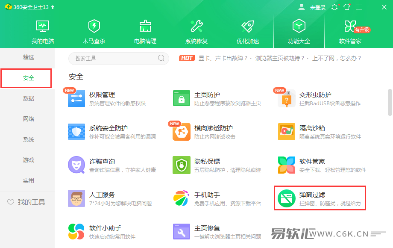Open the 手机助手 icon
Viewport: 393px width, 248px height.
tap(182, 198)
